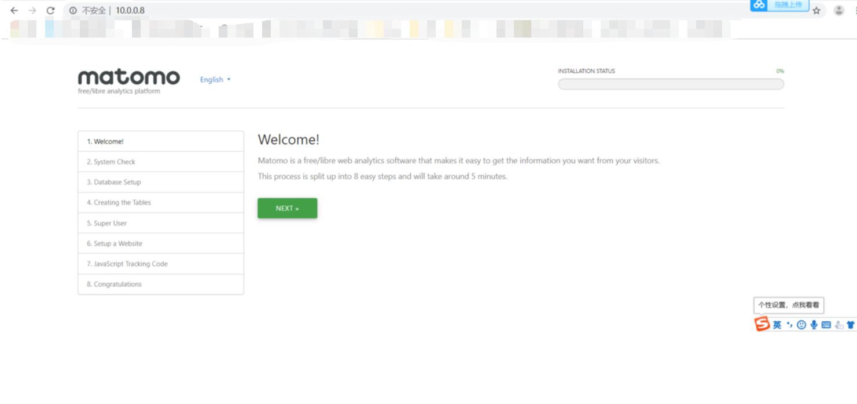Click the 'free/libre analytics platform' tagline
This screenshot has width=857, height=404.
coord(119,91)
